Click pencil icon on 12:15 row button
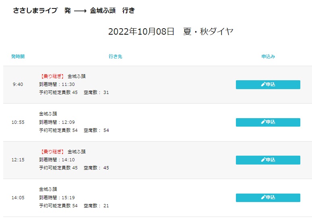 click(263, 160)
